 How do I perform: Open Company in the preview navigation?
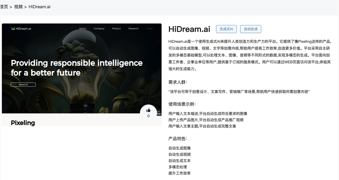click(99, 28)
